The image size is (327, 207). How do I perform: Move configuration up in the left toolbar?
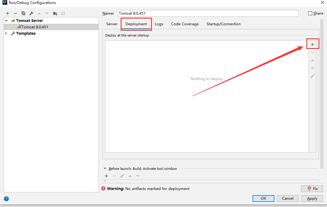(39, 13)
